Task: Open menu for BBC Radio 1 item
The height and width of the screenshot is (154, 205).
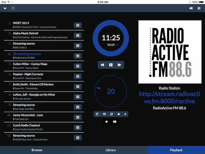Action: pyautogui.click(x=78, y=46)
